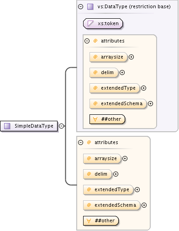Expand extendedSchema in lower attributes group
Screen dimensions: 179x231
pos(144,205)
